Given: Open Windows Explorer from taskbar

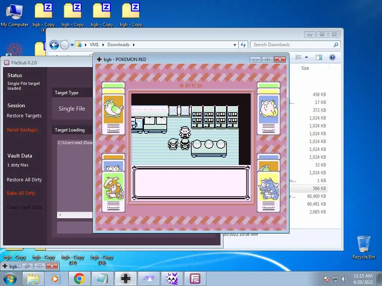Looking at the screenshot, I should pyautogui.click(x=33, y=279).
